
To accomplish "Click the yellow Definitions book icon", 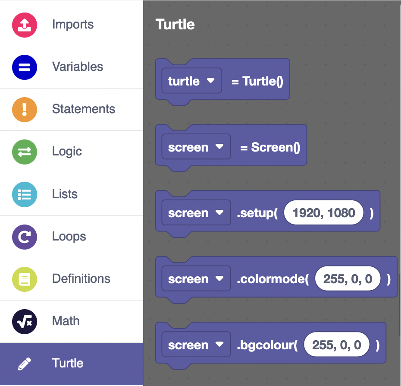I will point(25,279).
